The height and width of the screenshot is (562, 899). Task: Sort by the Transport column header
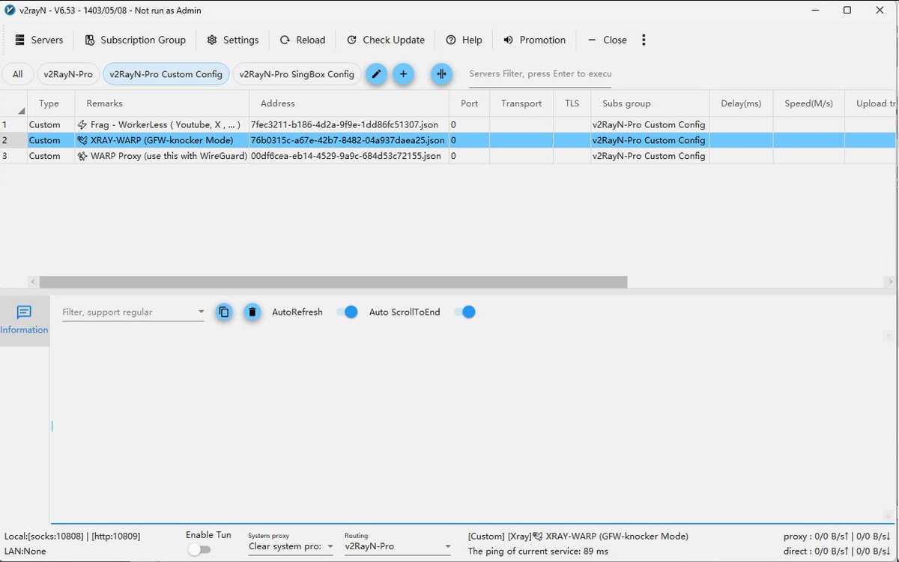(x=521, y=103)
